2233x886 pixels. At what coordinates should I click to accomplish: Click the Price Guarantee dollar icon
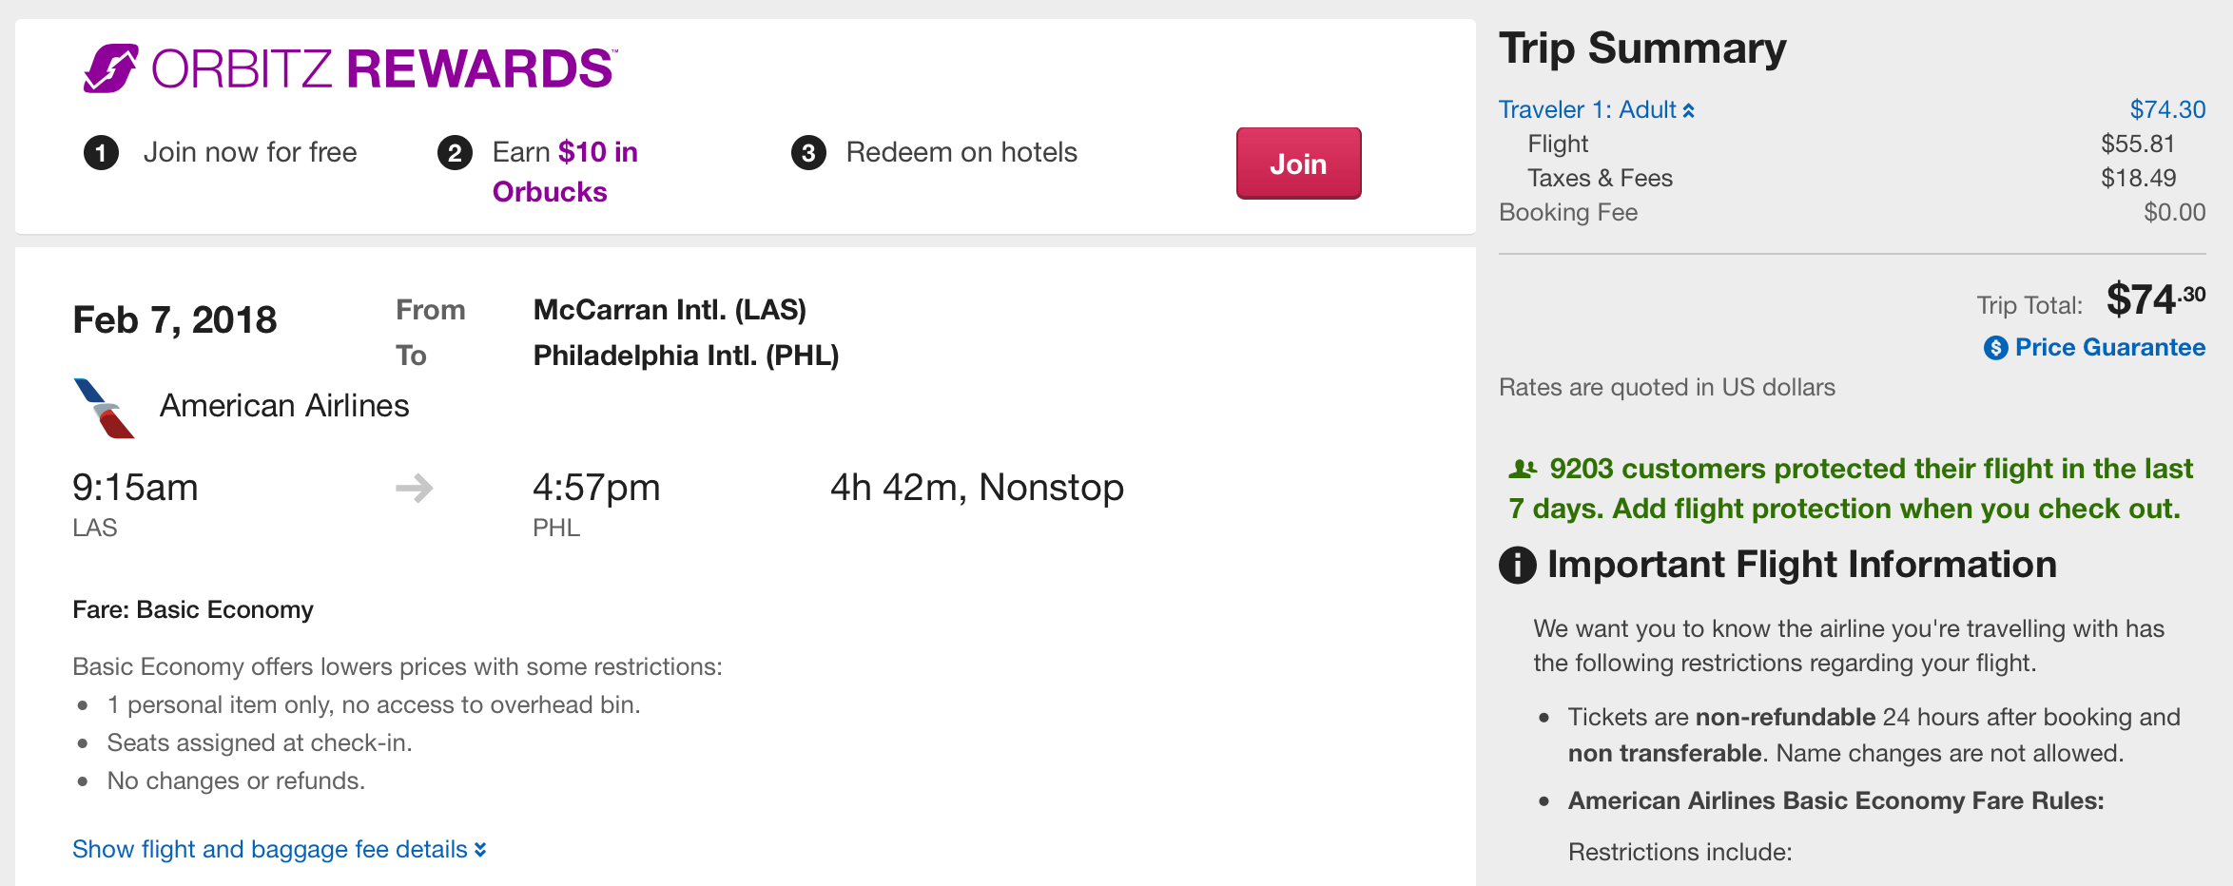click(x=1995, y=348)
